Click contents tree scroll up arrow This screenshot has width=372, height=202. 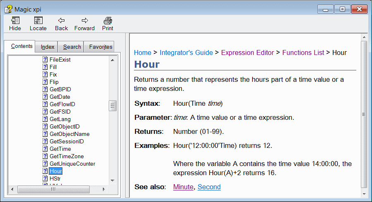click(113, 60)
